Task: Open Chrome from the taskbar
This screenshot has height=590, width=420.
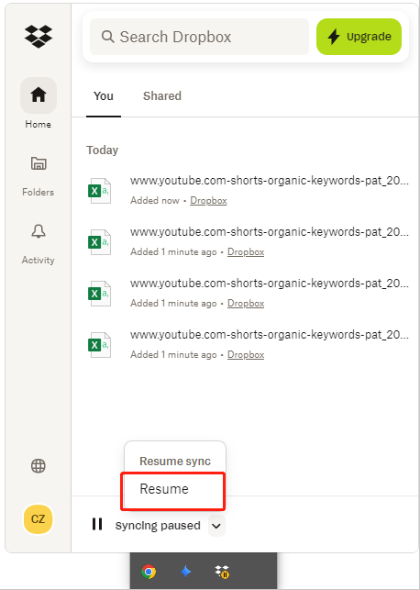Action: 149,572
